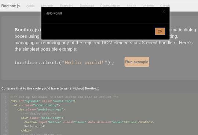The width and height of the screenshot is (198, 135).
Task: Click the code line with class="modal-dialog"
Action: point(37,105)
